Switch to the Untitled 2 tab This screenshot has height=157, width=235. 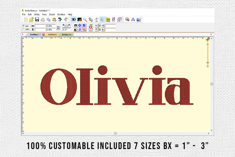tap(53, 34)
